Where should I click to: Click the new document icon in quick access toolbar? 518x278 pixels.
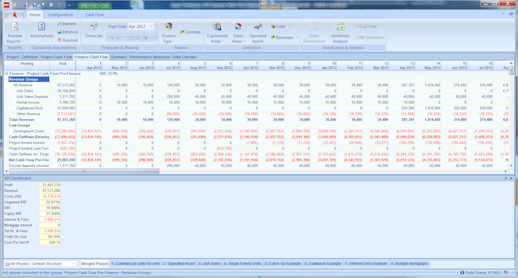pyautogui.click(x=15, y=5)
